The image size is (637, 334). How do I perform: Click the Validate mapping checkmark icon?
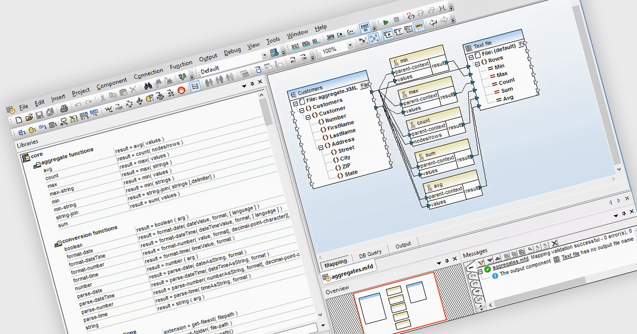[x=182, y=77]
